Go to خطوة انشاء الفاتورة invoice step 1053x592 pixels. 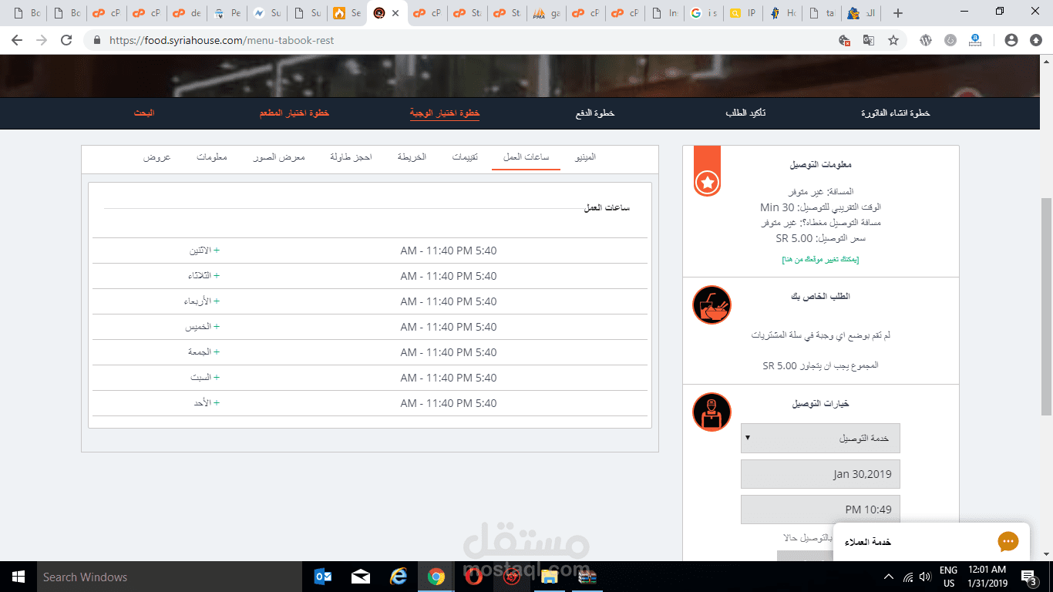click(x=896, y=113)
